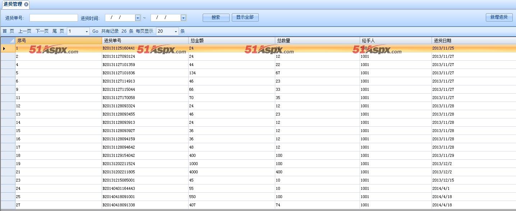Viewport: 516px width, 211px height.
Task: Click the 搜索 button
Action: (216, 18)
